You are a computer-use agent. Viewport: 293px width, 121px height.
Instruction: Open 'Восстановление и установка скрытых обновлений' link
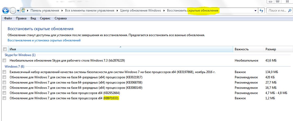coord(44,40)
